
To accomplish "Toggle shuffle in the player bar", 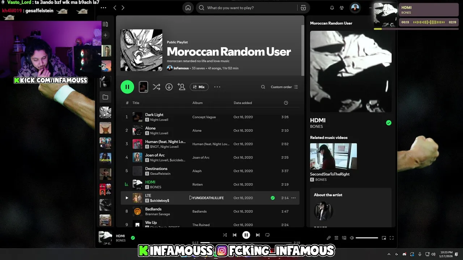I will 225,235.
